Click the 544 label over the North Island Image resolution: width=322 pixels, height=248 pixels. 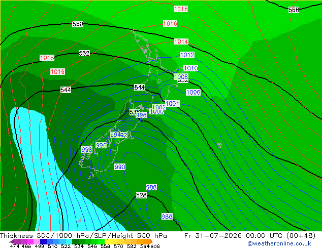click(140, 88)
